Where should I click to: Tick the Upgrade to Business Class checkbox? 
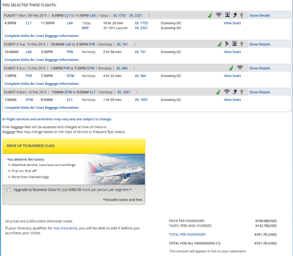pos(9,190)
